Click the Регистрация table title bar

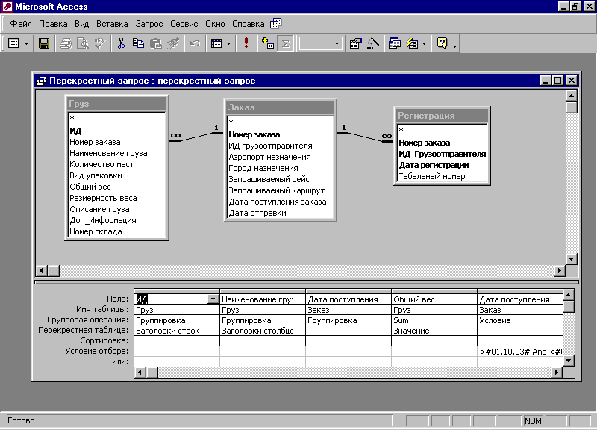(442, 116)
